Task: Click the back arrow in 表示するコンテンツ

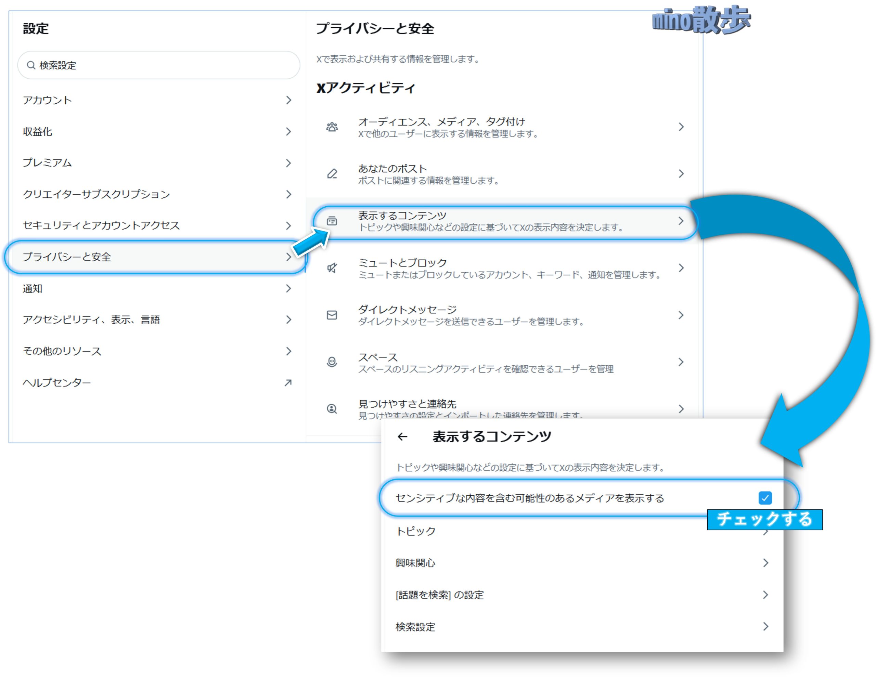Action: (x=402, y=437)
